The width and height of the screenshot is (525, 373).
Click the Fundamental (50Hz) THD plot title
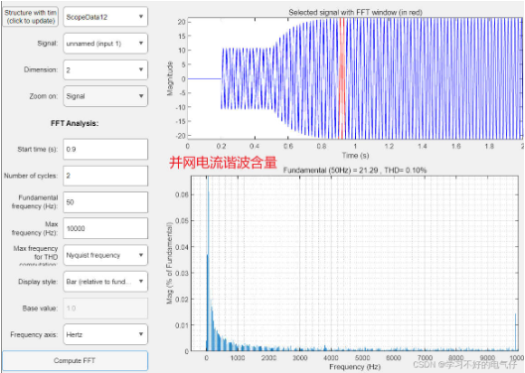[355, 171]
